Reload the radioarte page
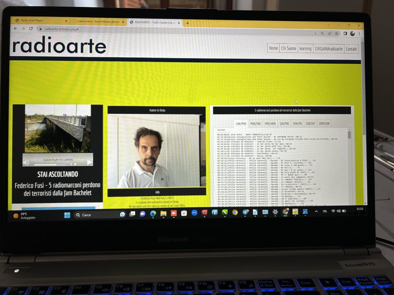The width and height of the screenshot is (394, 295). [31, 28]
